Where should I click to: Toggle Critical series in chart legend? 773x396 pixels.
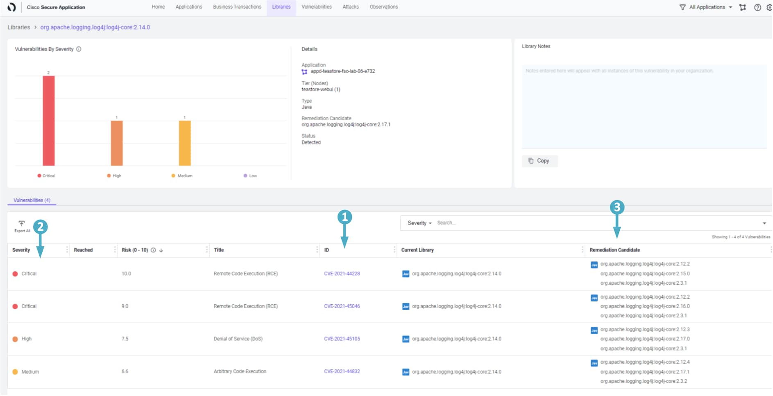coord(46,176)
